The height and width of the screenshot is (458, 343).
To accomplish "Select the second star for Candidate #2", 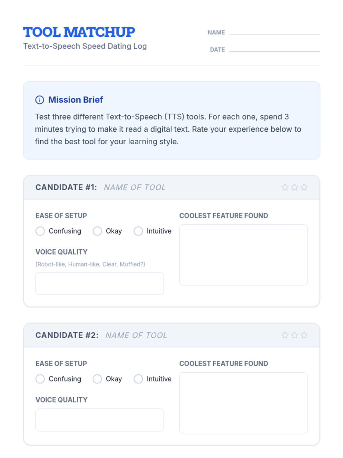I will coord(294,335).
